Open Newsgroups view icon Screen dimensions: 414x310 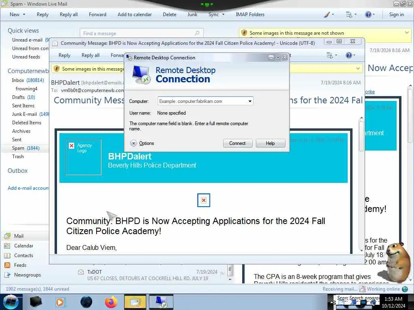coord(7,275)
